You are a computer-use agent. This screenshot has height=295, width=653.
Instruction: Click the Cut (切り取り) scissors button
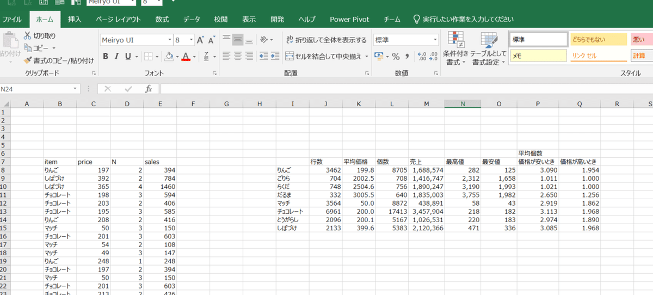[40, 36]
